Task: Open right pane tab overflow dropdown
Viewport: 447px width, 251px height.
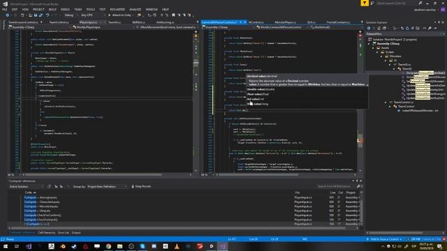Action: coord(362,22)
